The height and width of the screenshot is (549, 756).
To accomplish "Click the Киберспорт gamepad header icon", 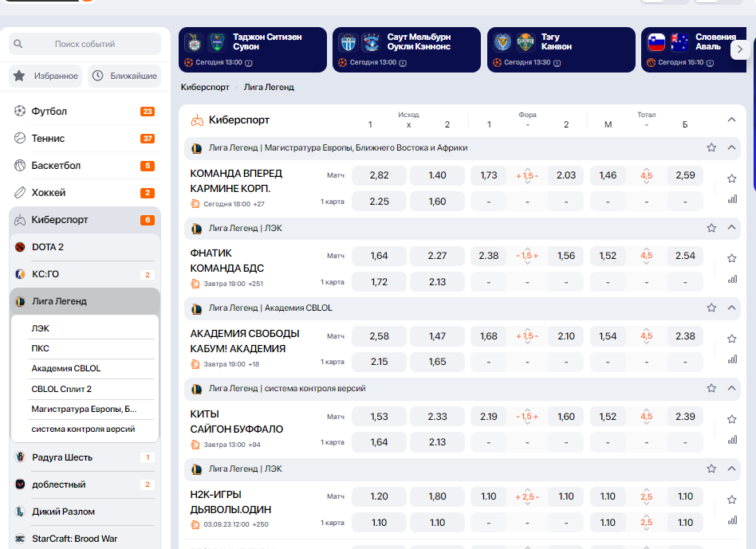I will pyautogui.click(x=197, y=120).
